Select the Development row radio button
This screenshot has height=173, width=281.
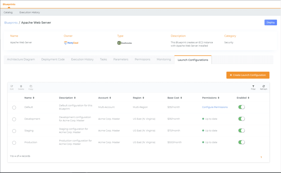coord(14,119)
